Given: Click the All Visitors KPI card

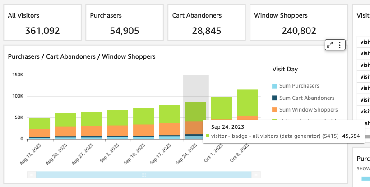Looking at the screenshot, I should 42,23.
